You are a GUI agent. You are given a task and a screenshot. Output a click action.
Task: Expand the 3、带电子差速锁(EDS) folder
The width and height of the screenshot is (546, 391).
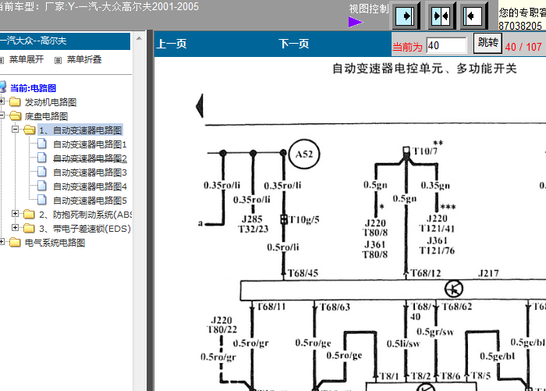16,229
